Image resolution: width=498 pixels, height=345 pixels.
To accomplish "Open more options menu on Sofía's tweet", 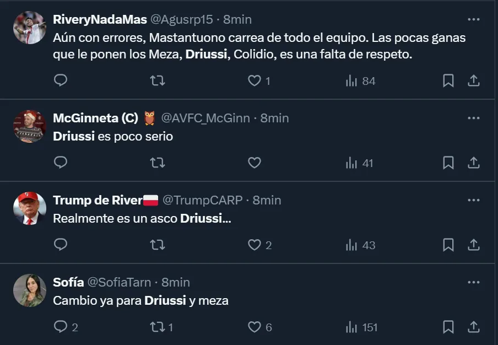I will click(x=473, y=282).
